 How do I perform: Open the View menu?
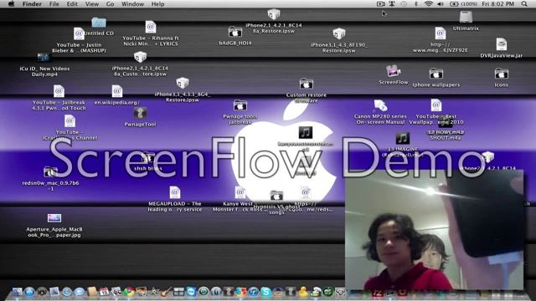coord(91,3)
